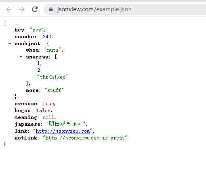Click the "http://jsonview.com is great" string
206x181 pixels.
(x=85, y=138)
